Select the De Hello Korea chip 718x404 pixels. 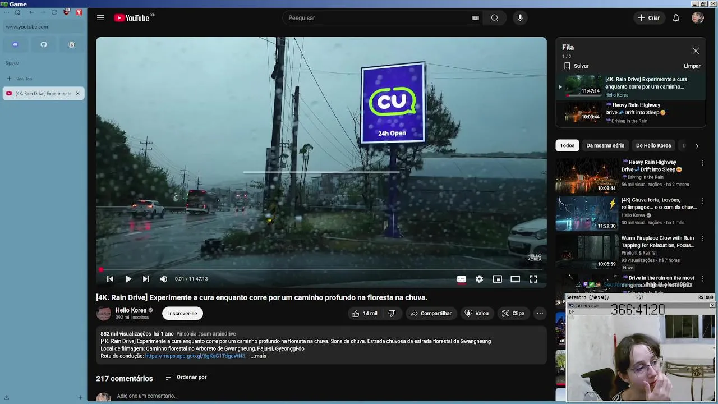coord(653,146)
